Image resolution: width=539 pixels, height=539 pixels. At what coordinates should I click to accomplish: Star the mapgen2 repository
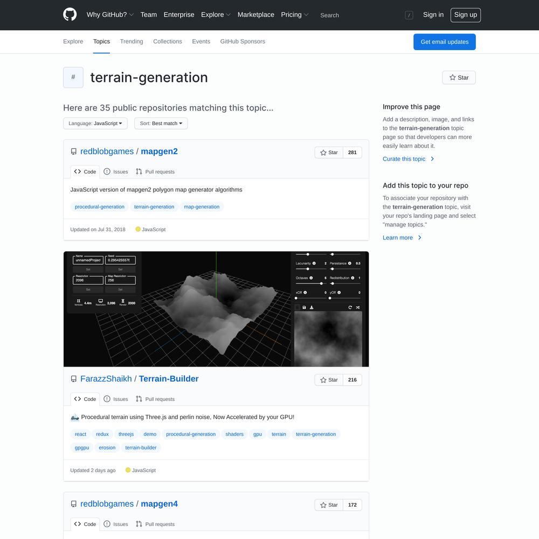329,153
